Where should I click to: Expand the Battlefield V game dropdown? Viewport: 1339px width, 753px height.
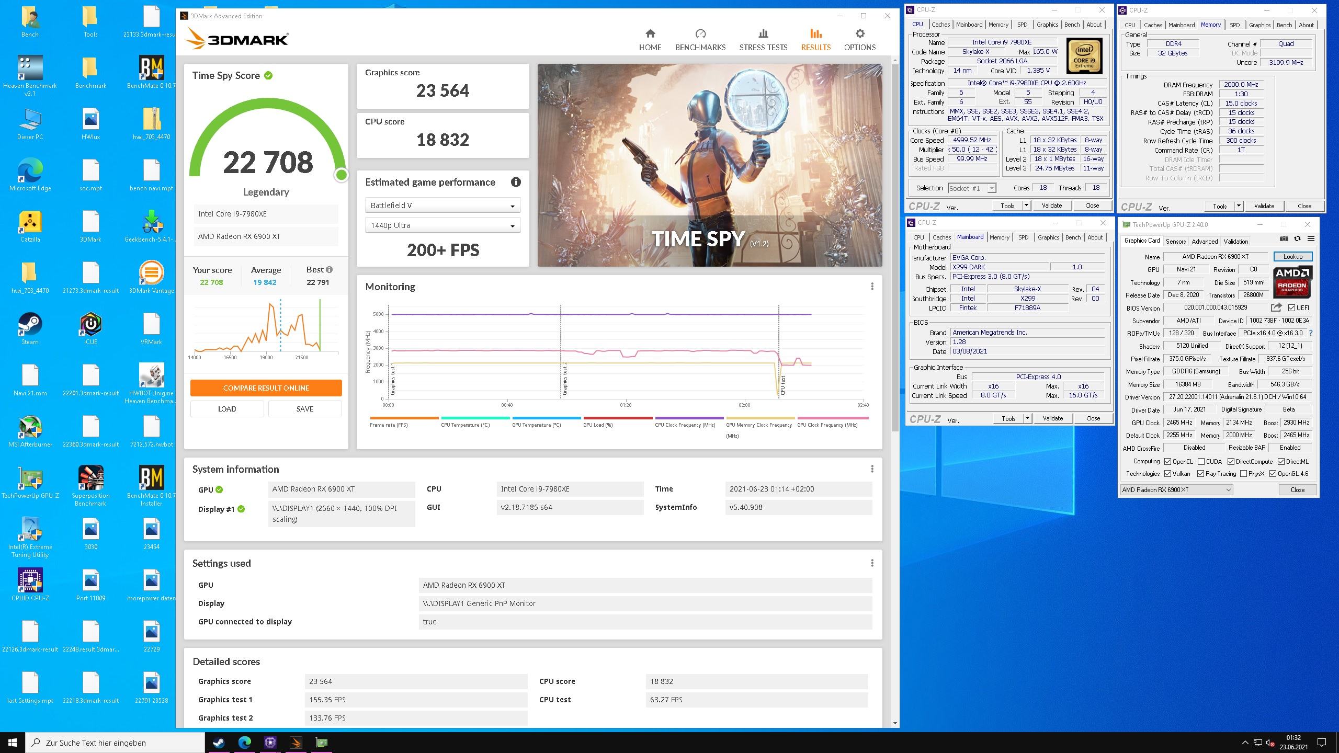pyautogui.click(x=442, y=206)
